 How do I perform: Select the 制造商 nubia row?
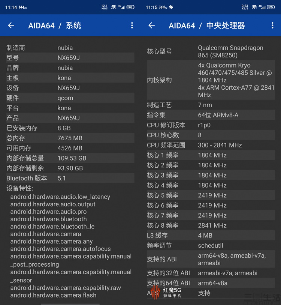click(x=70, y=48)
